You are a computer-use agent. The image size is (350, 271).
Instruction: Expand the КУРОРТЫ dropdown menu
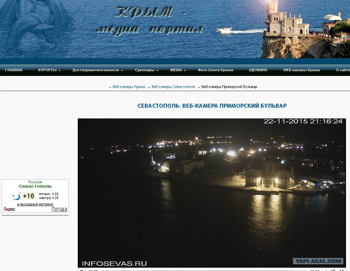click(49, 70)
